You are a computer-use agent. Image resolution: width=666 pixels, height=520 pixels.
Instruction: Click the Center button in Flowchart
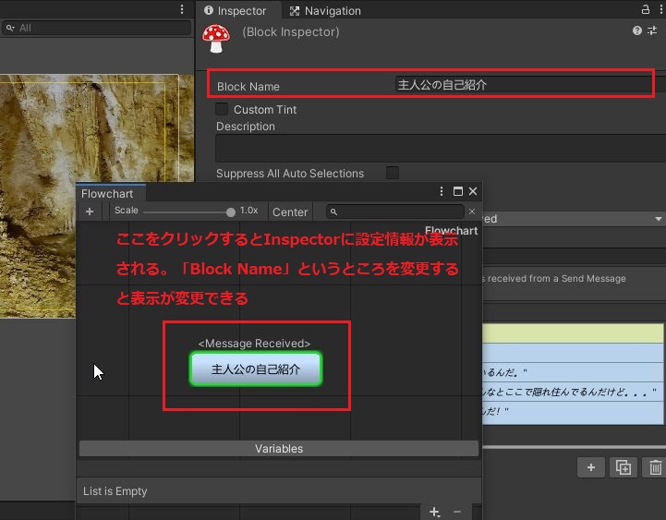[x=290, y=212]
